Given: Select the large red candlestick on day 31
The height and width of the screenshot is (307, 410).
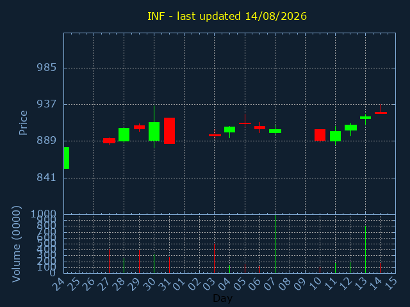Looking at the screenshot, I should [x=169, y=130].
